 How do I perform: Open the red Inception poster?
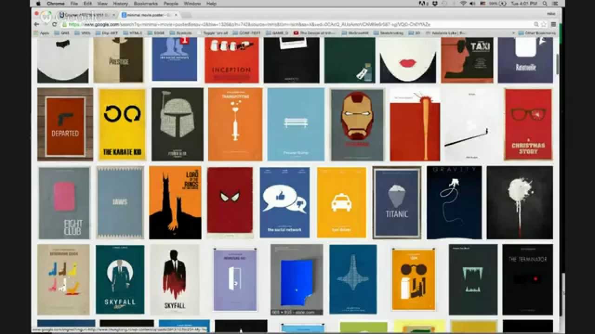(x=231, y=60)
